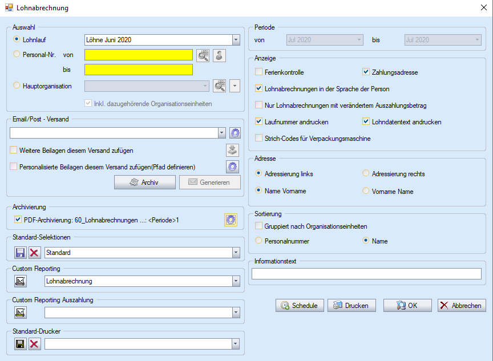Viewport: 493px width, 361px height.
Task: Open the Custom Reporting Lohnabrechnung dropdown
Action: [x=236, y=281]
